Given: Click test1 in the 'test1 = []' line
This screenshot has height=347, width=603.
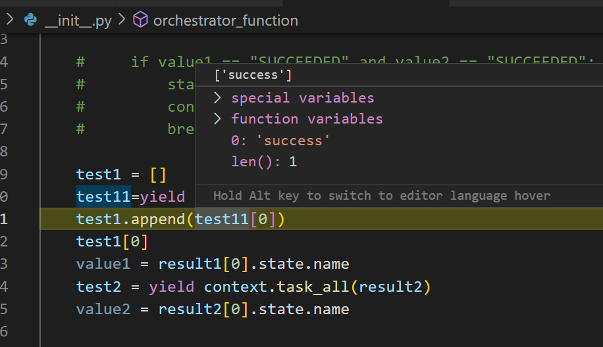Looking at the screenshot, I should 99,174.
